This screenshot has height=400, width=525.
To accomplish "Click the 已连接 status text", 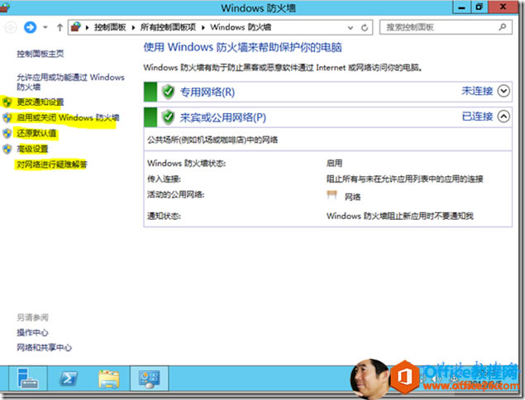I will tap(477, 117).
